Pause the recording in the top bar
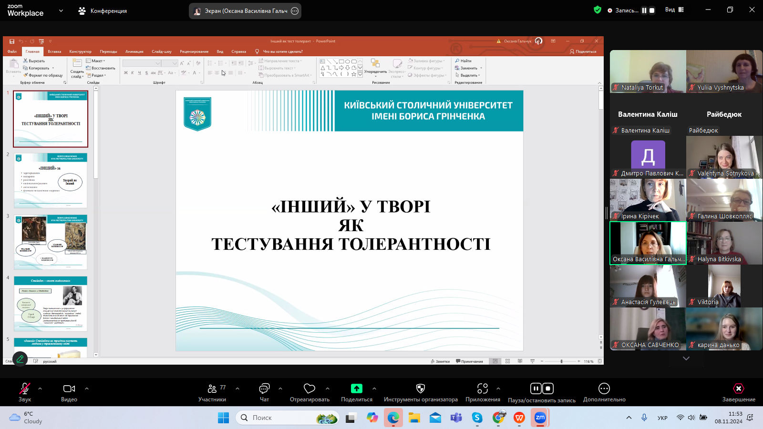Screen dimensions: 763x429 pos(644,10)
